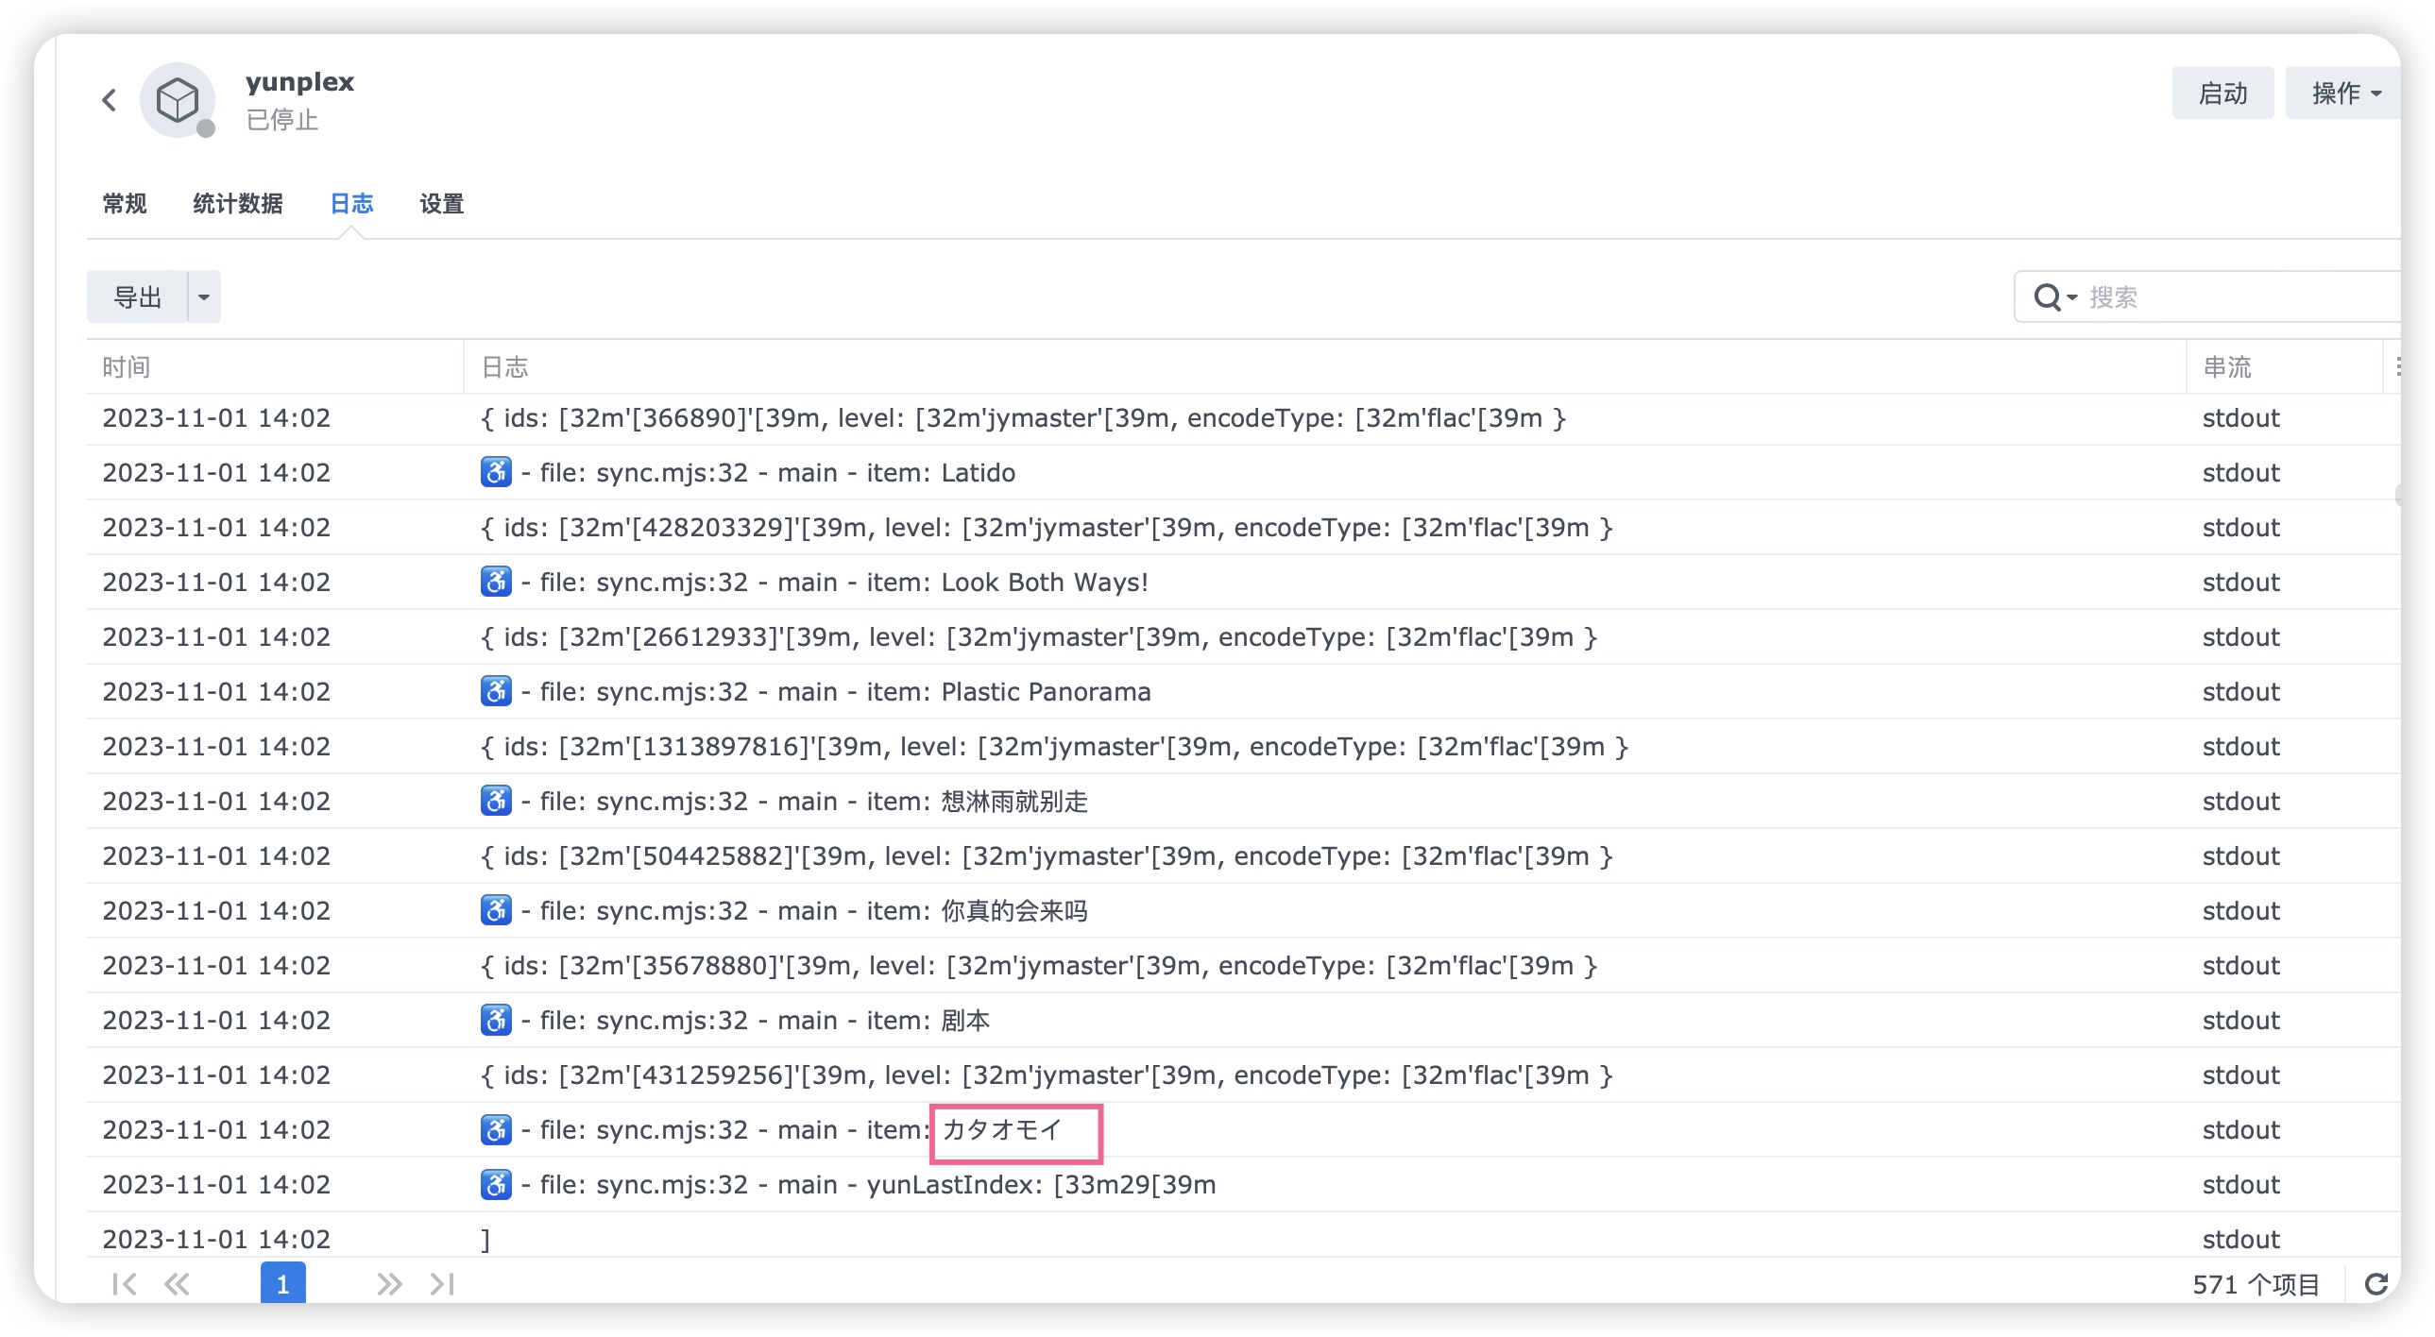2435x1337 pixels.
Task: Select log row with ids 366890
Action: [1244, 417]
